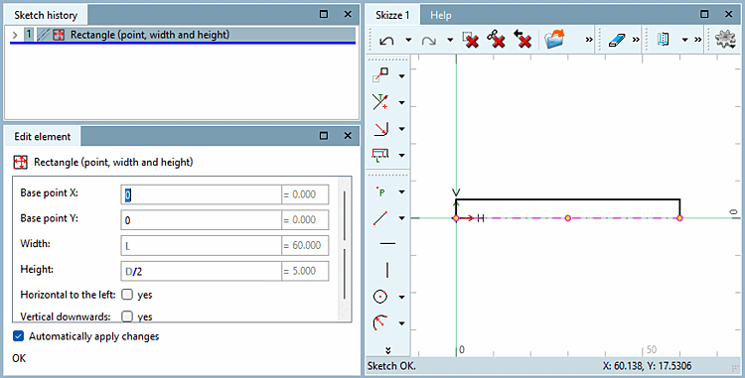Click the rectangle icon in the Edit element header
The height and width of the screenshot is (378, 745).
click(x=21, y=162)
